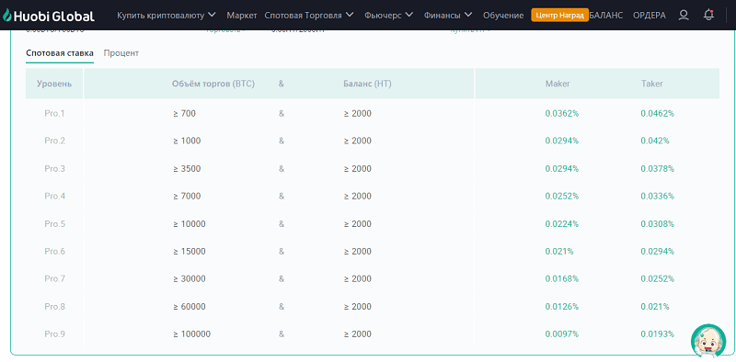The height and width of the screenshot is (362, 736).
Task: Switch to the Процент tab
Action: click(121, 53)
